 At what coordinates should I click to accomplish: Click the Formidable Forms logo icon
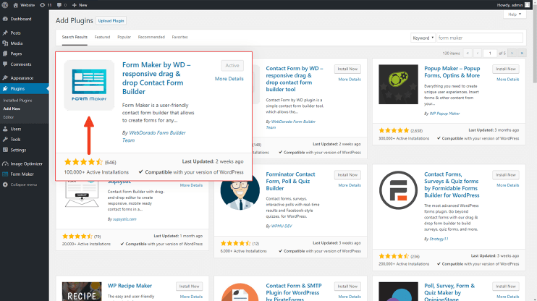(398, 190)
